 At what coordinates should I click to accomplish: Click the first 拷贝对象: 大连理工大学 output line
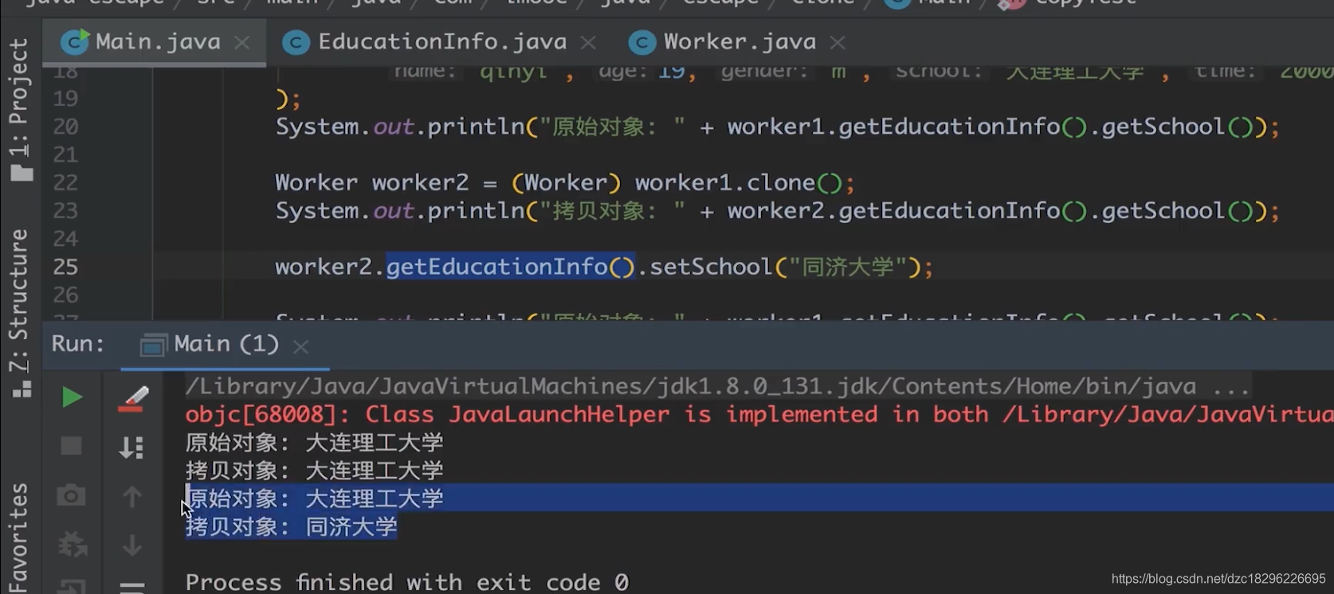pos(314,471)
